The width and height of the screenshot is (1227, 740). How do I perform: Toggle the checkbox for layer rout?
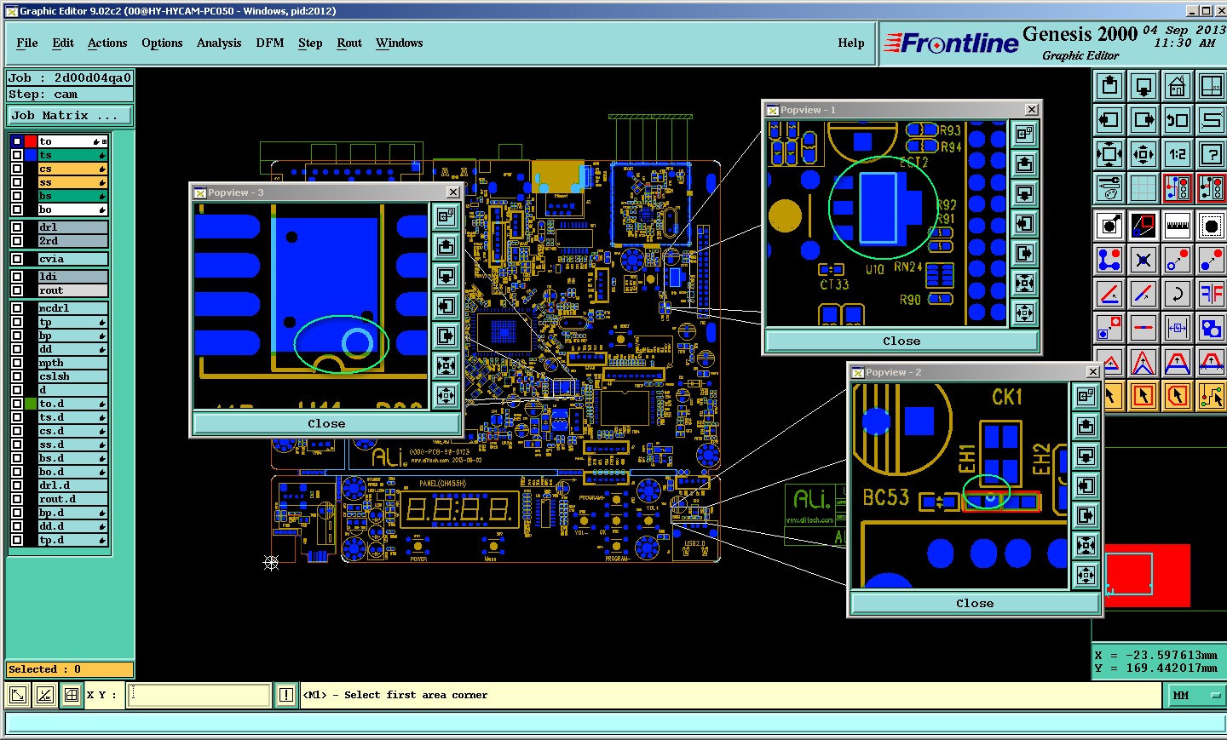pyautogui.click(x=17, y=290)
